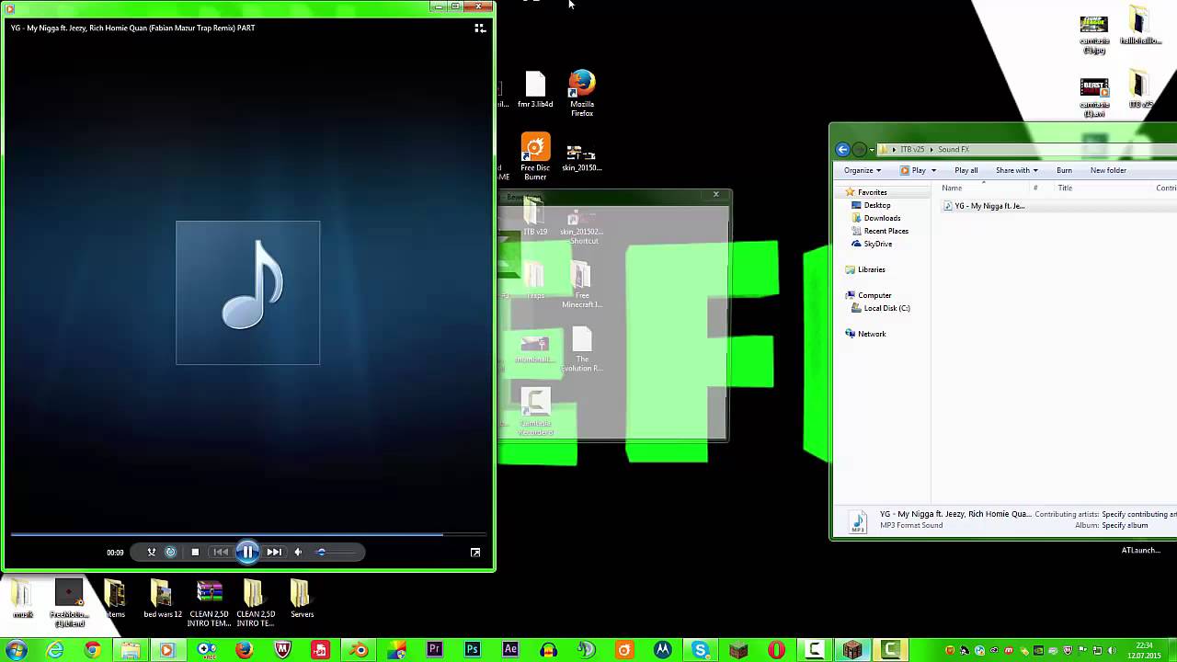Sort files by the # column

point(1035,188)
